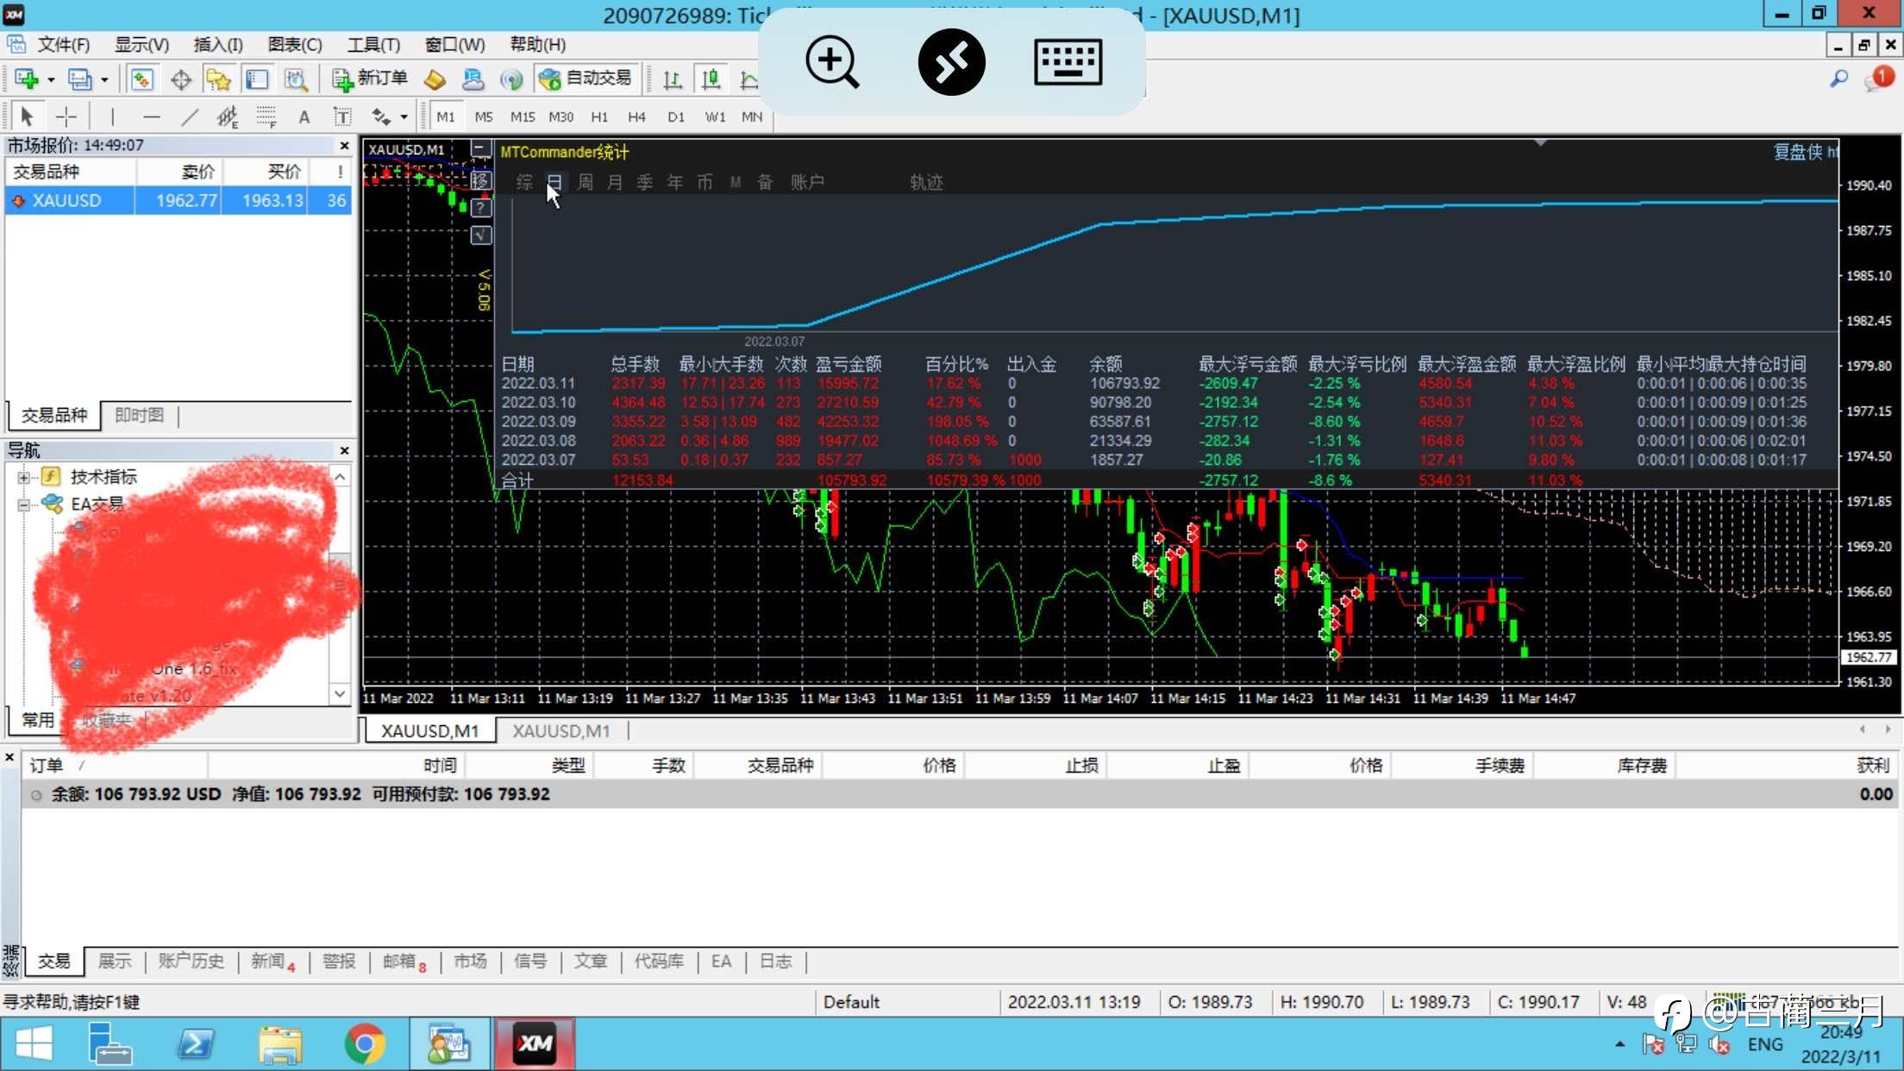The image size is (1904, 1071).
Task: Expand the 技术指标 tree node
Action: [x=23, y=477]
